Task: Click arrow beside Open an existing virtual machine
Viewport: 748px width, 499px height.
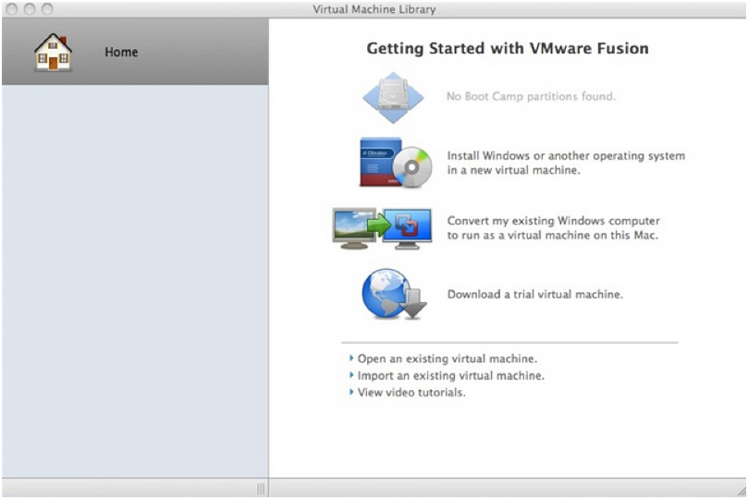Action: coord(351,358)
